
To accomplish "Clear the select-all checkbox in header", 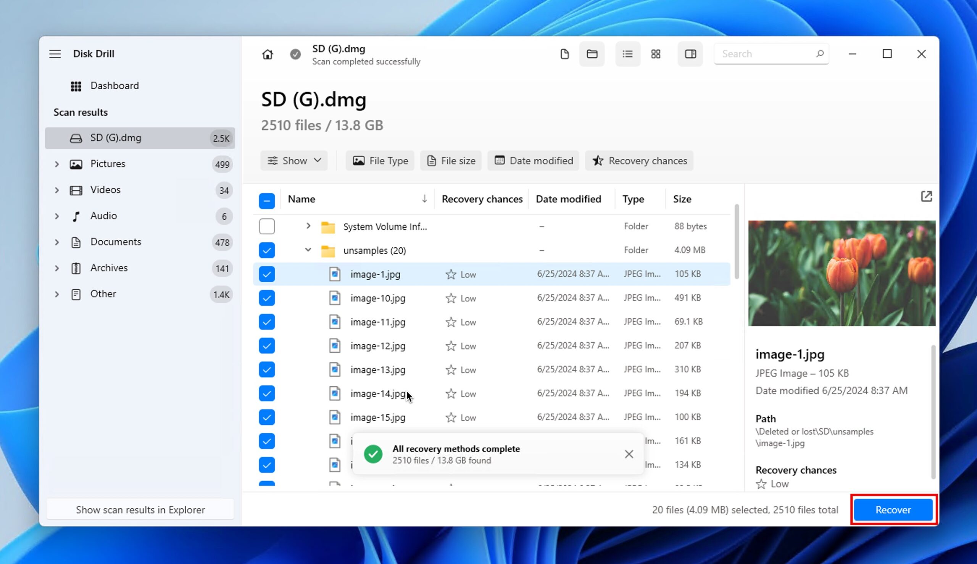I will [x=266, y=200].
